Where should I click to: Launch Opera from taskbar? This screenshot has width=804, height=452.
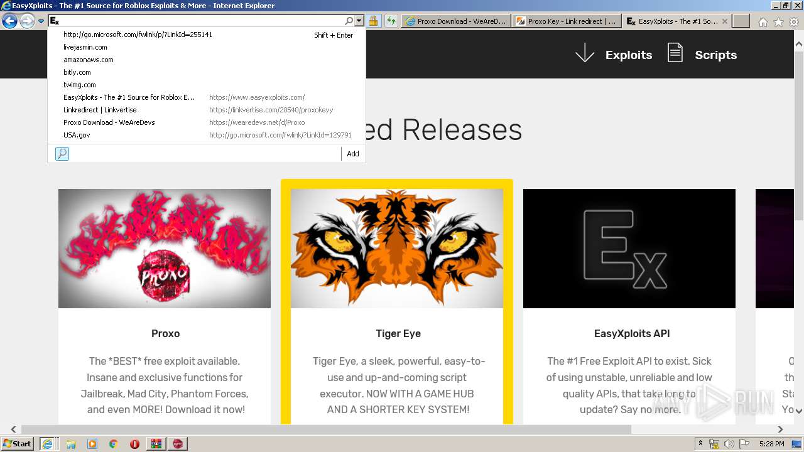[x=134, y=444]
